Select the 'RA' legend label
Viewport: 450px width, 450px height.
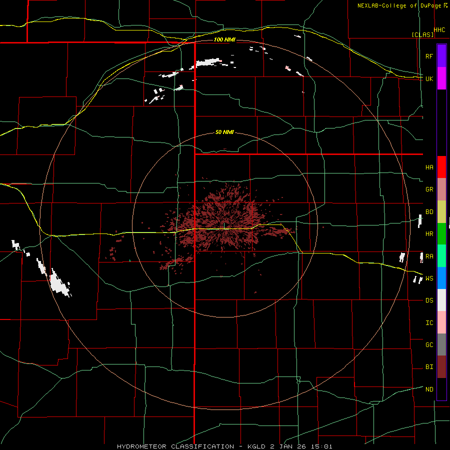(429, 256)
